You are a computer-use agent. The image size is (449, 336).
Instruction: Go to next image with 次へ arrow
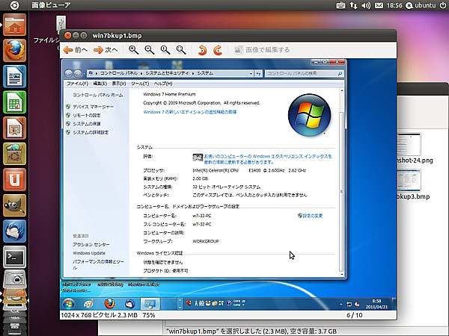pyautogui.click(x=106, y=50)
